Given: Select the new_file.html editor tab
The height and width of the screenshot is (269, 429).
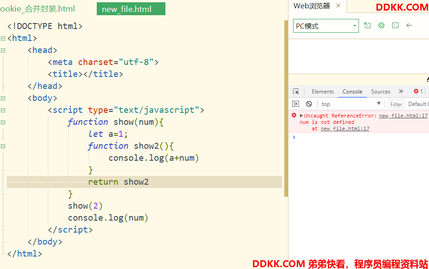Looking at the screenshot, I should tap(131, 9).
